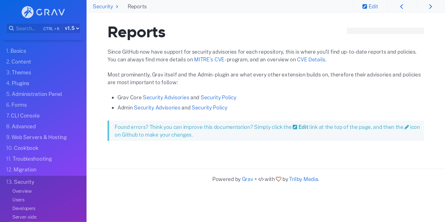
Task: Visit the CVE Details link
Action: click(311, 59)
